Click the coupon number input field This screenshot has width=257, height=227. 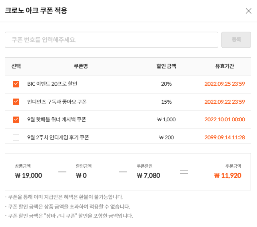(x=111, y=40)
